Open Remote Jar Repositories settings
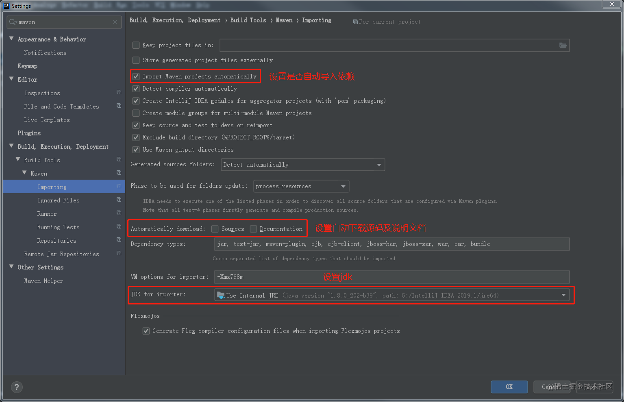This screenshot has width=624, height=402. pyautogui.click(x=61, y=254)
